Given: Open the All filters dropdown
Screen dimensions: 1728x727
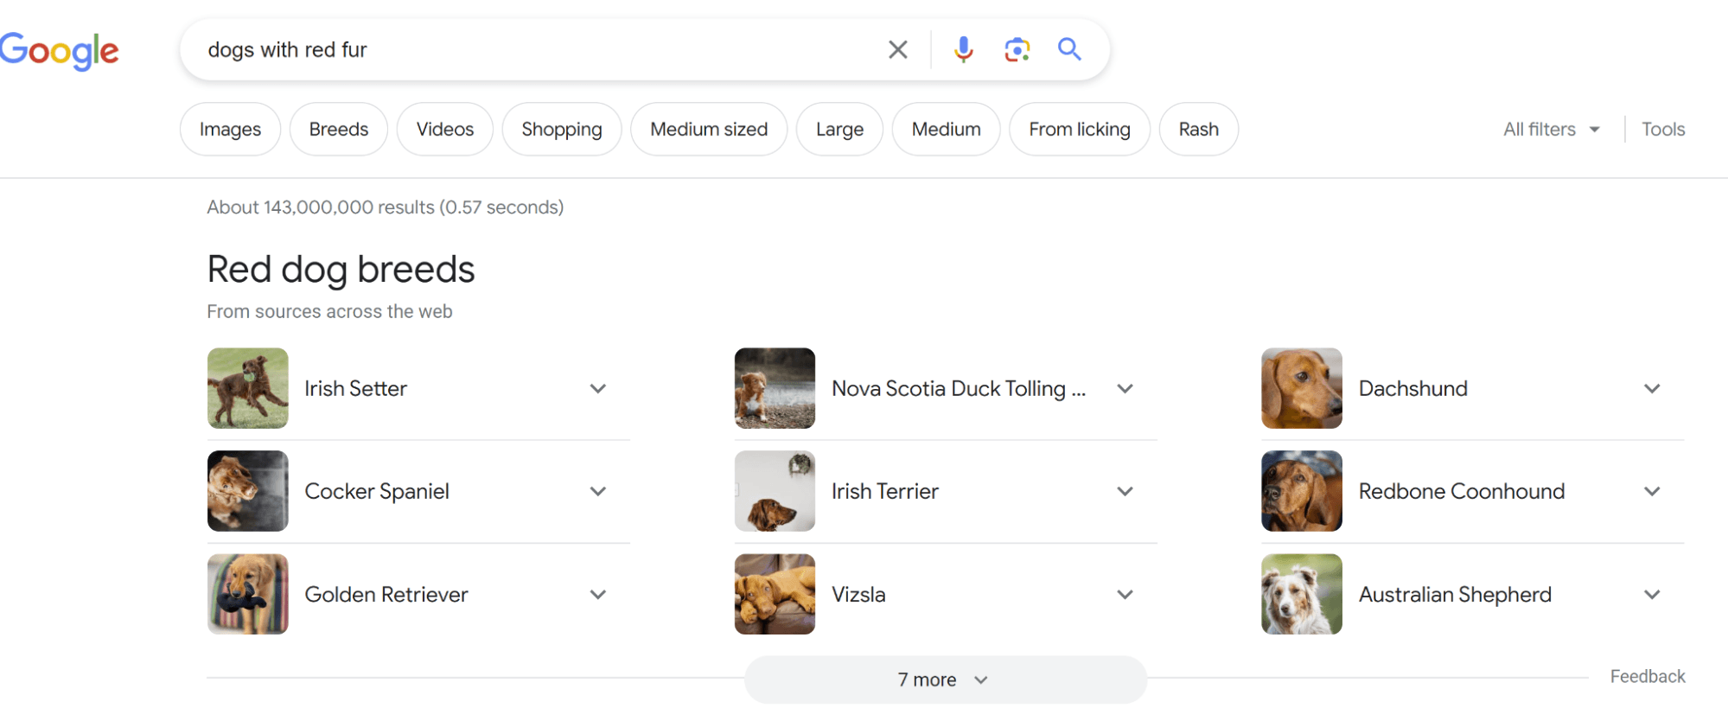Looking at the screenshot, I should [x=1550, y=129].
